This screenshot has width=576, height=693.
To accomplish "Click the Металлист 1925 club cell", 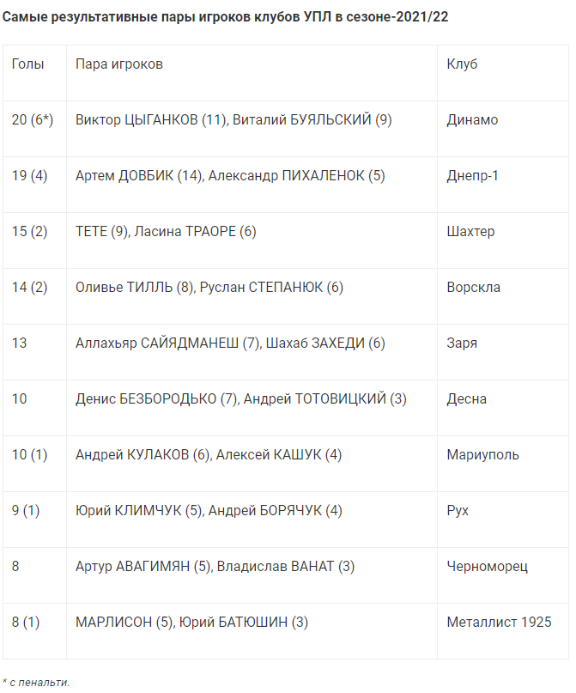I will coord(500,623).
